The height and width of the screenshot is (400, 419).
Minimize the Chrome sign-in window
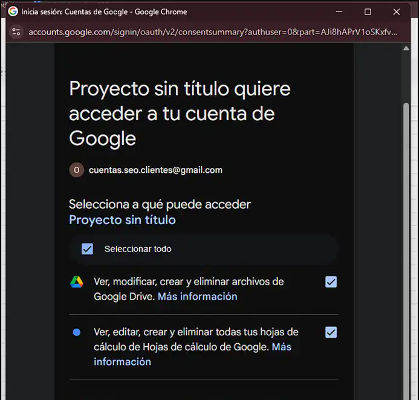click(339, 11)
